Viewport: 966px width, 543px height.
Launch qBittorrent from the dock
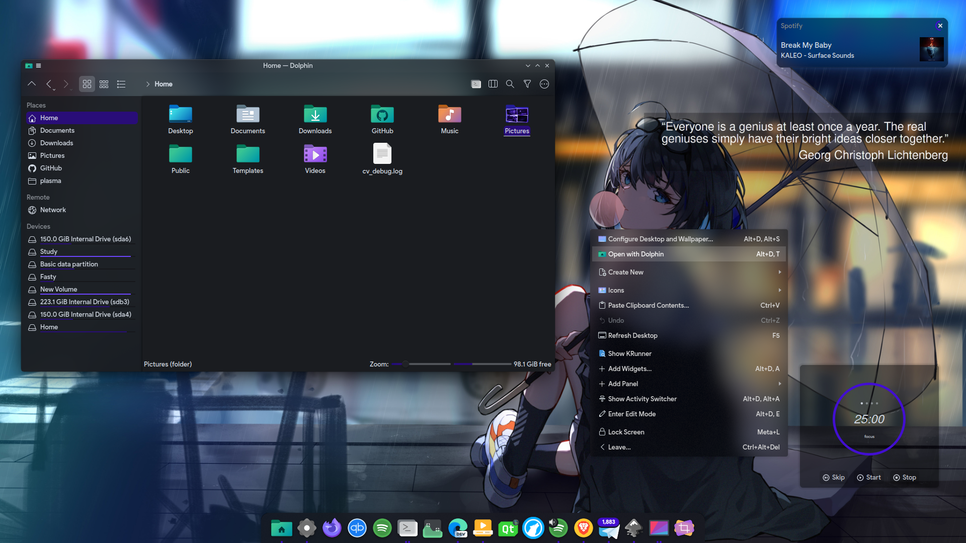[x=357, y=528]
